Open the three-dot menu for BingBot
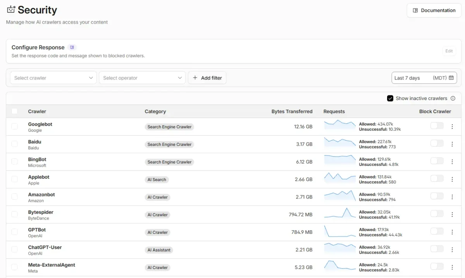This screenshot has width=465, height=278. pyautogui.click(x=452, y=162)
